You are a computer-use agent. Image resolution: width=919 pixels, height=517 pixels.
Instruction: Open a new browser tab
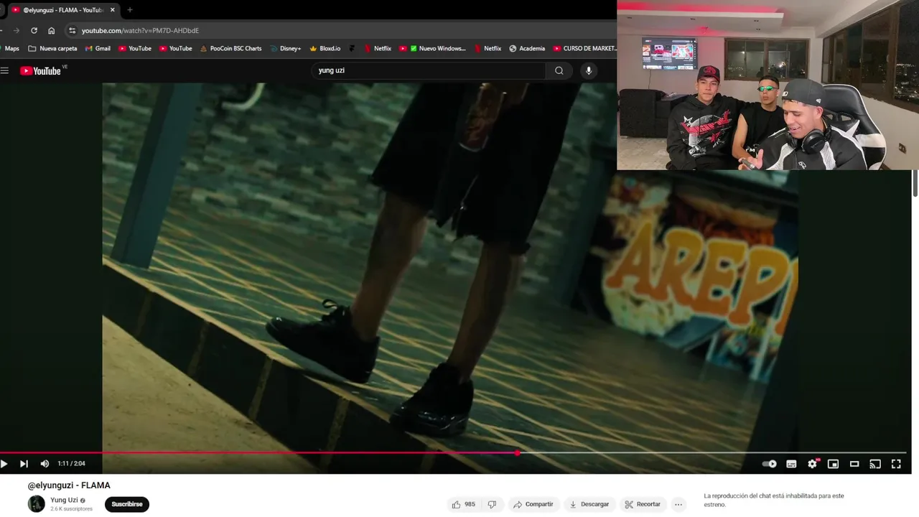point(130,10)
